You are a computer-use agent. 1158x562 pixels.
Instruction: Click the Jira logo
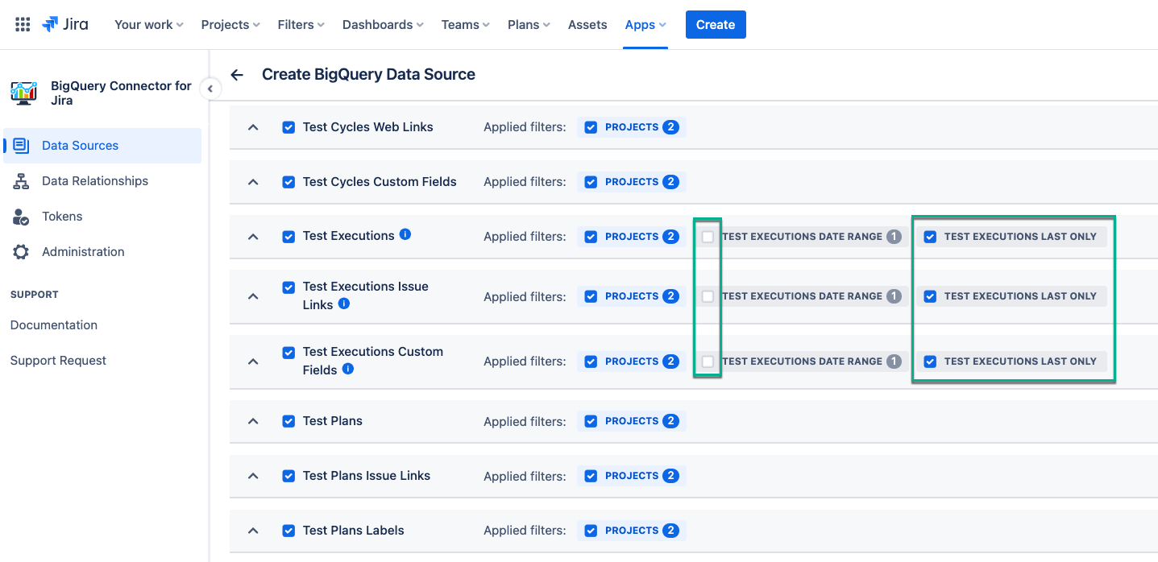[x=65, y=24]
